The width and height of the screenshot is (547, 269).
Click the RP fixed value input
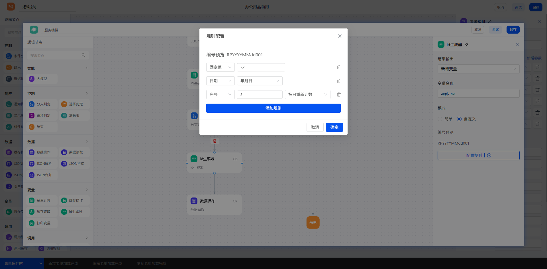[x=261, y=67]
